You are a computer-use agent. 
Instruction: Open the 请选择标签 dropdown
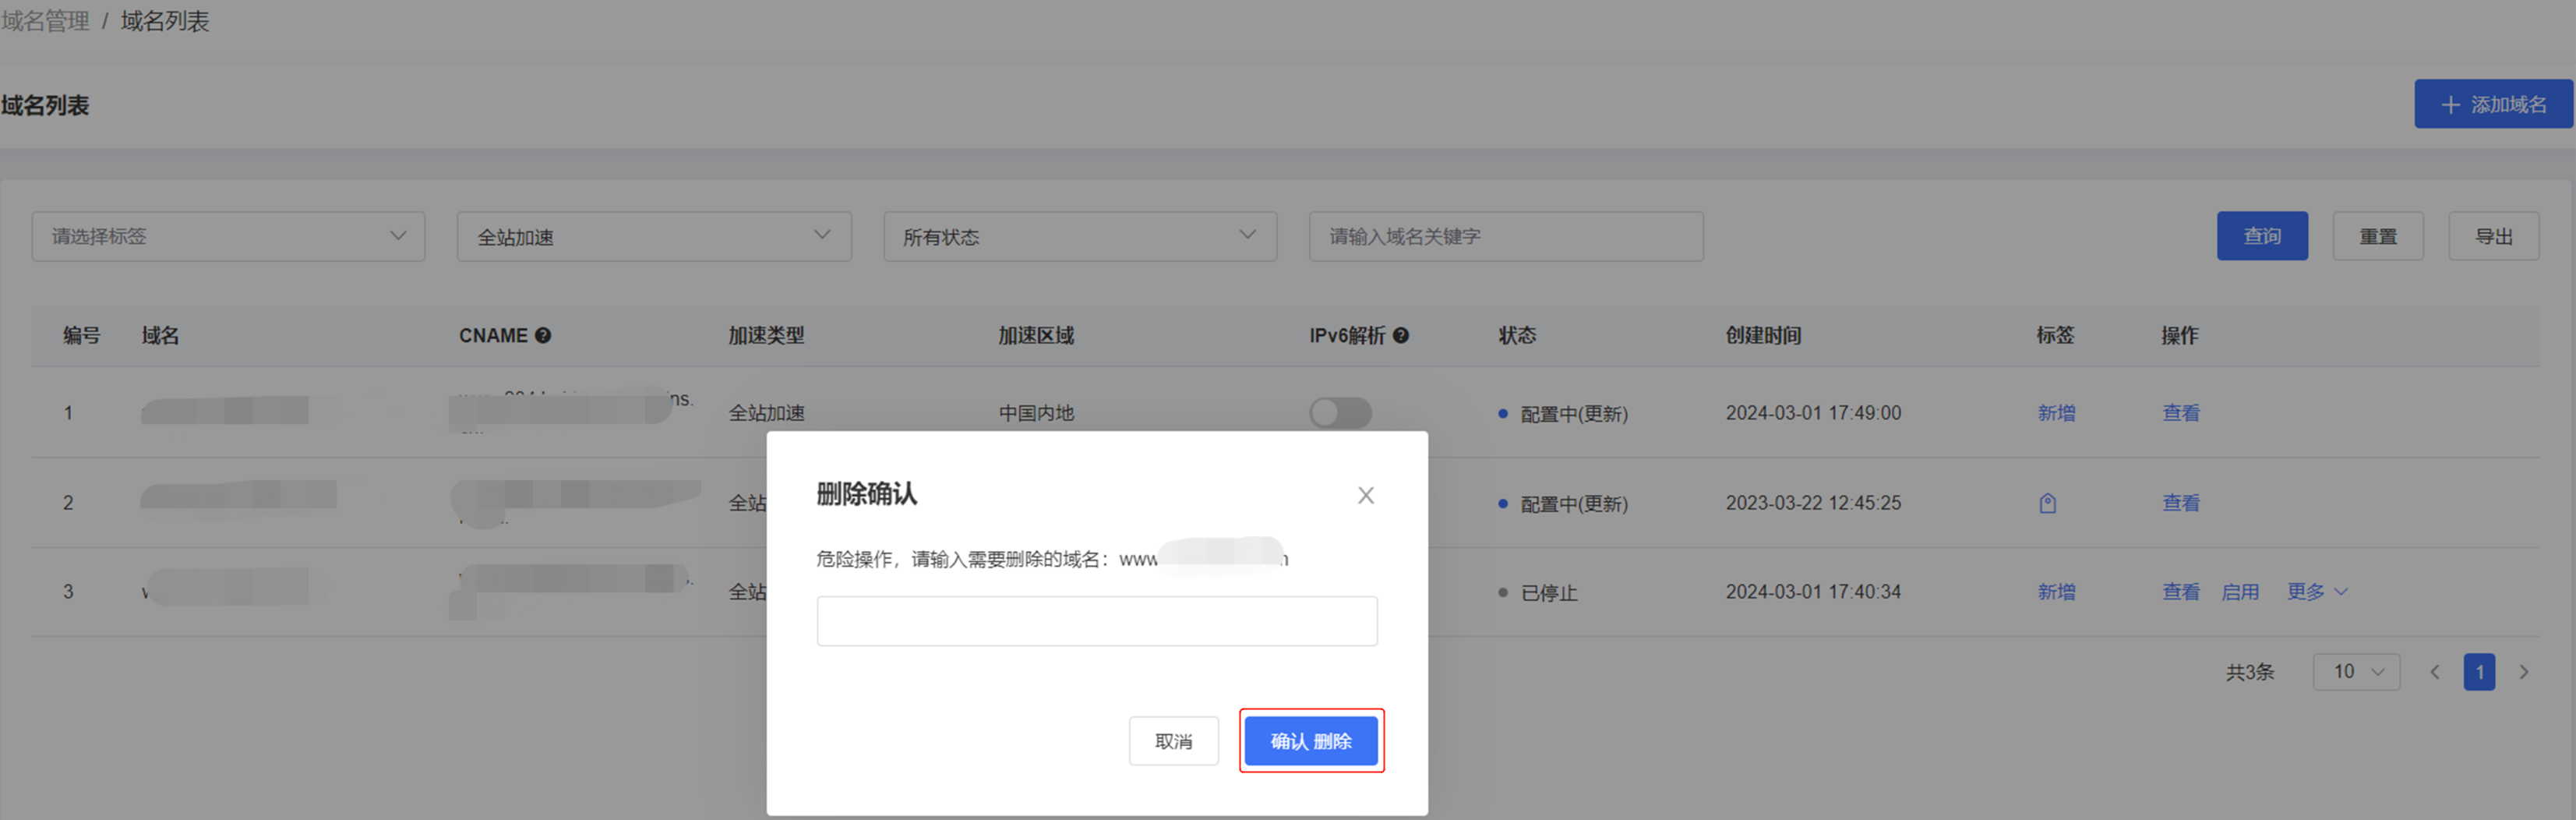click(228, 236)
